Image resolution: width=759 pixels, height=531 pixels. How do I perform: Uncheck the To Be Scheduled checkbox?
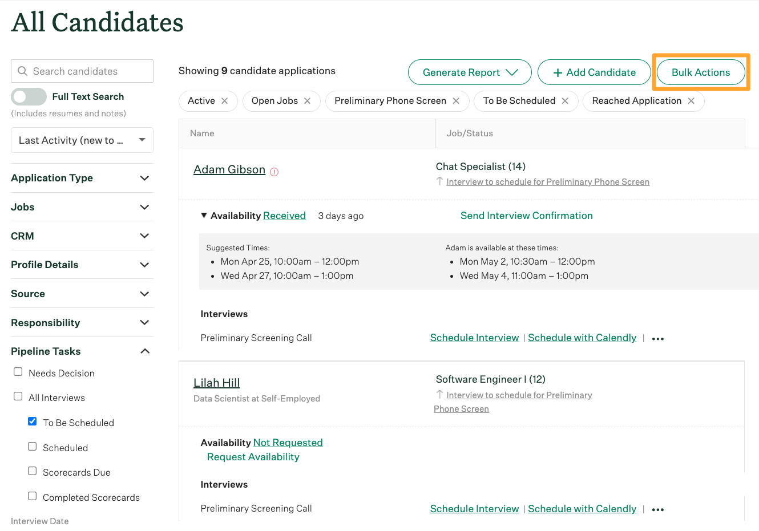[33, 421]
